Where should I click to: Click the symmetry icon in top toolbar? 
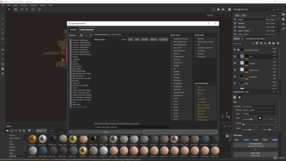(22, 9)
